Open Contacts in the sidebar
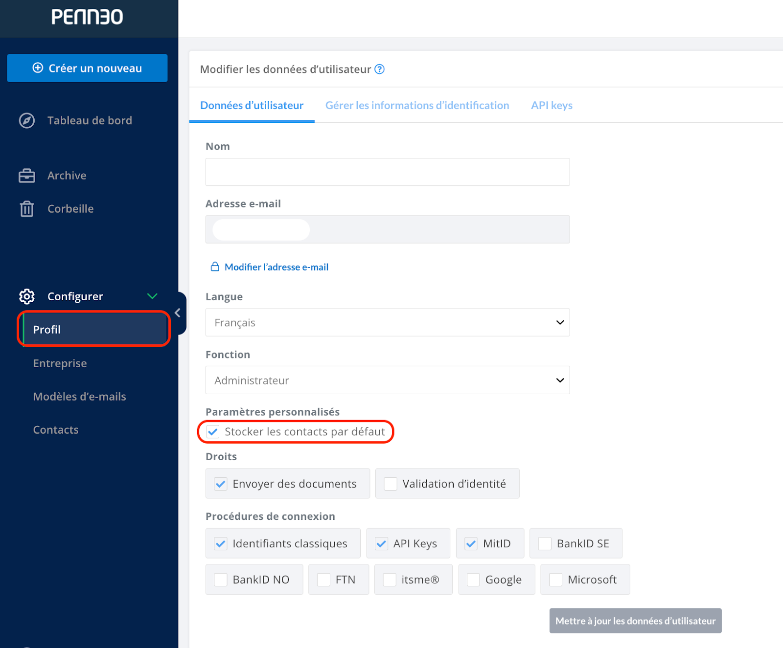Viewport: 783px width, 648px height. pyautogui.click(x=56, y=430)
